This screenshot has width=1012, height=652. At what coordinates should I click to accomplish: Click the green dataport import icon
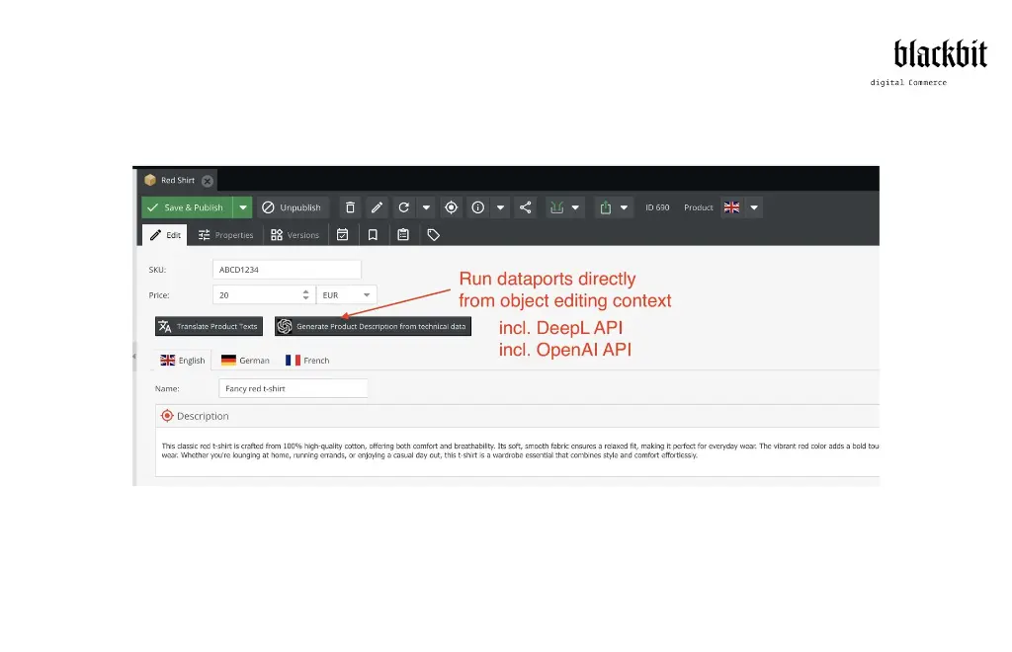pyautogui.click(x=556, y=207)
